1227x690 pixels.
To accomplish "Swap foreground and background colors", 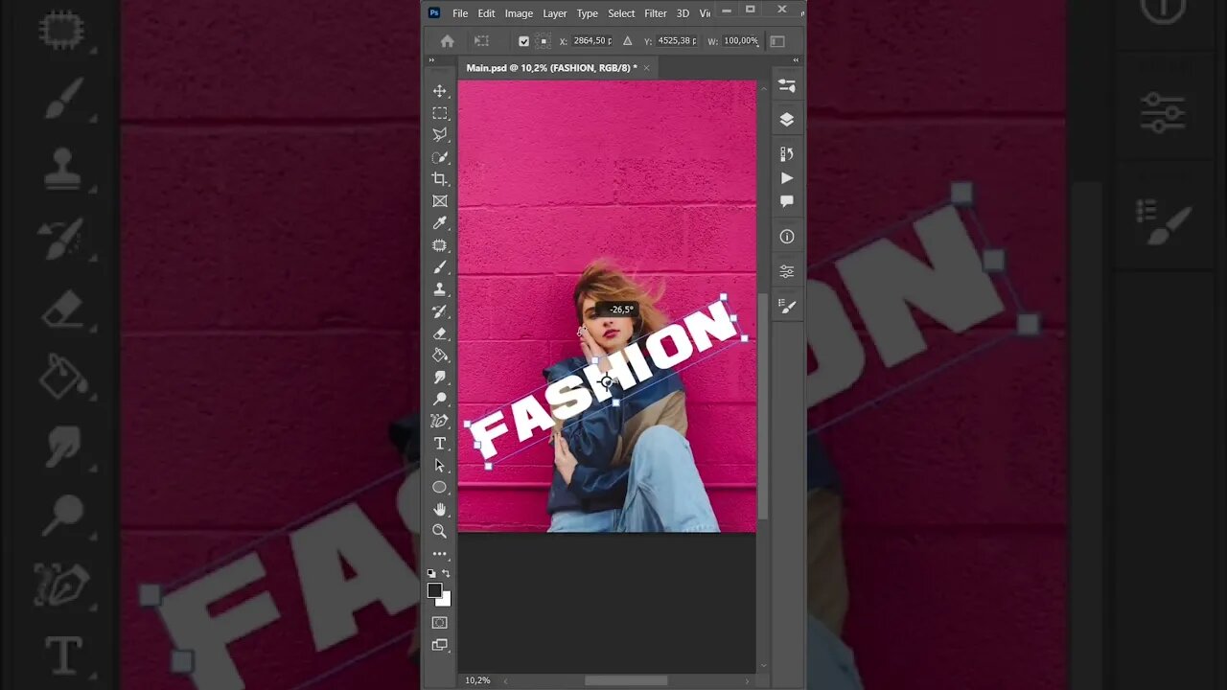I will tap(446, 573).
